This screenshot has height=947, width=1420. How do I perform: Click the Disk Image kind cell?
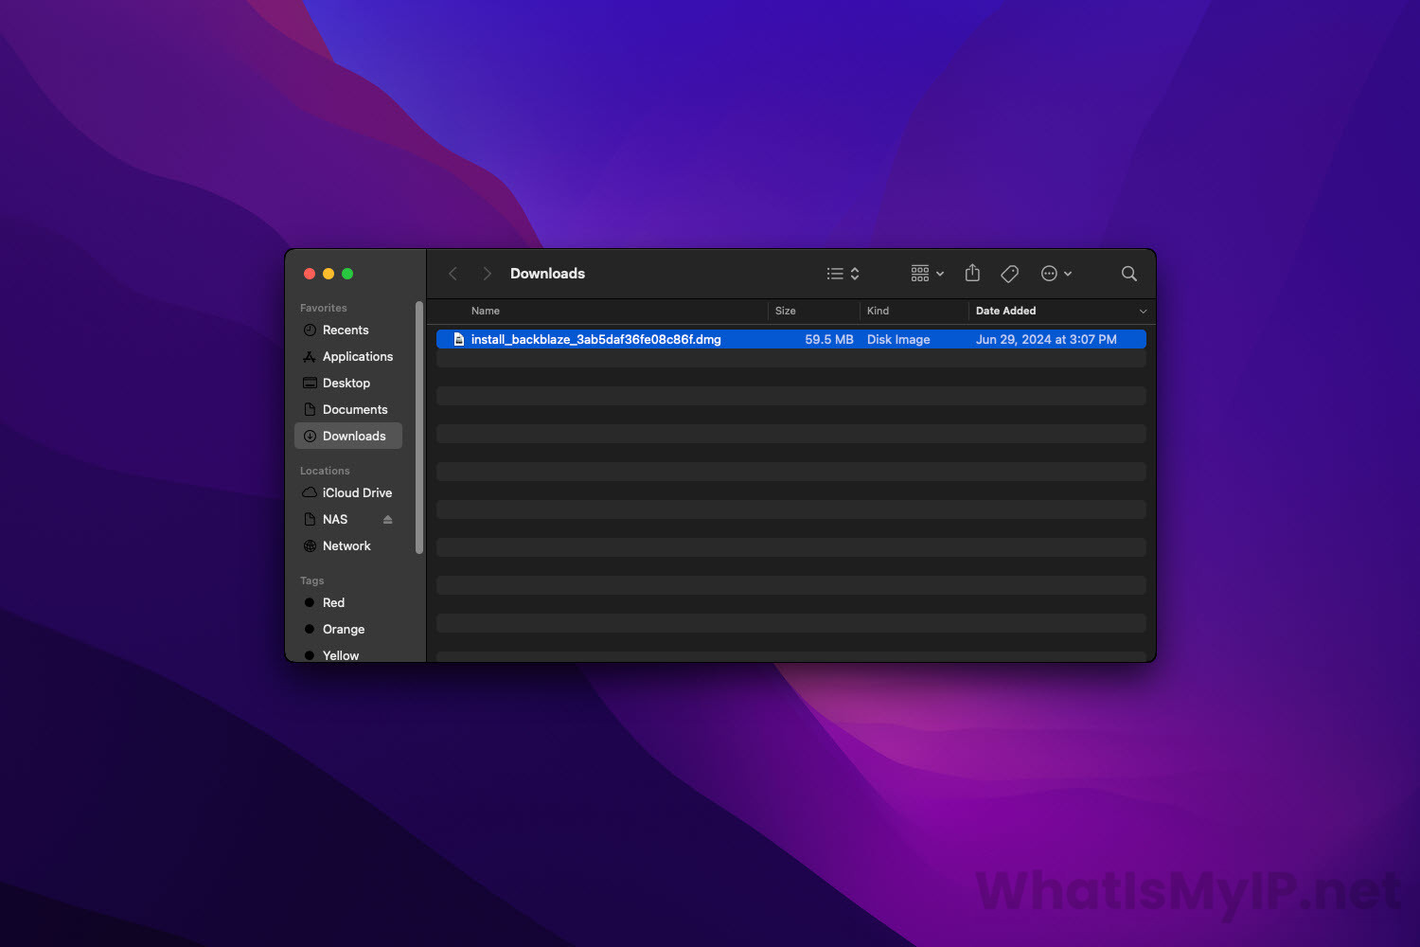[898, 339]
